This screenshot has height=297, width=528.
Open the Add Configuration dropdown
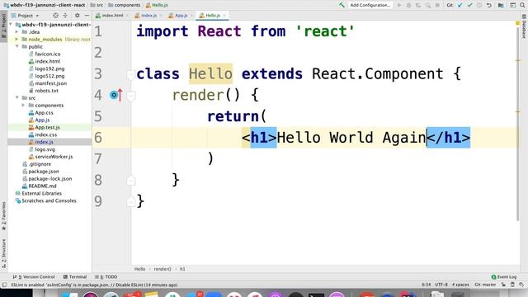[370, 5]
